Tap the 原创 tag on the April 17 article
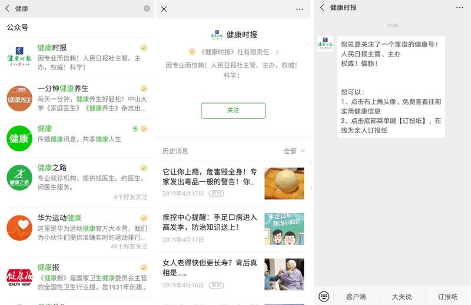The width and height of the screenshot is (471, 305). (216, 194)
